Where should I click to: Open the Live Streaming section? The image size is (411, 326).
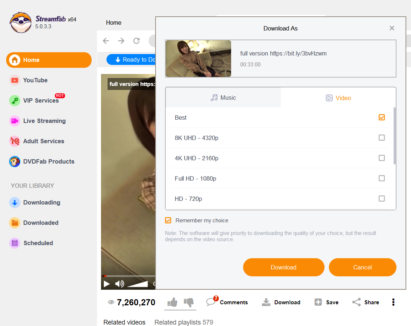coord(37,121)
